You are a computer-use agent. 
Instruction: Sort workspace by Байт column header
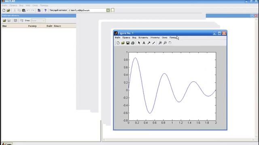(x=49, y=26)
